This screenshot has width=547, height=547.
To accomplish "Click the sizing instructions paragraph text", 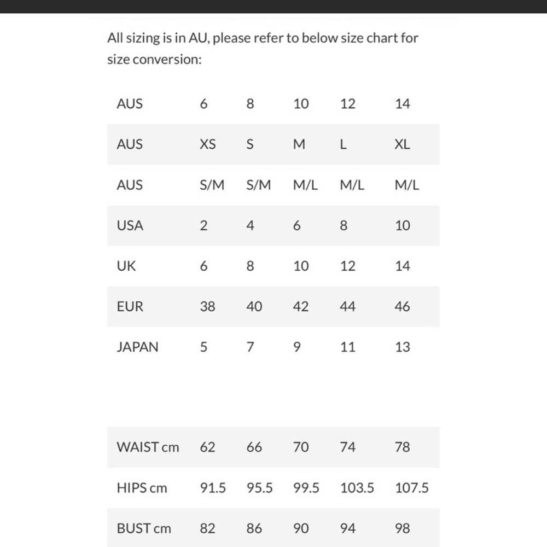I will [263, 49].
